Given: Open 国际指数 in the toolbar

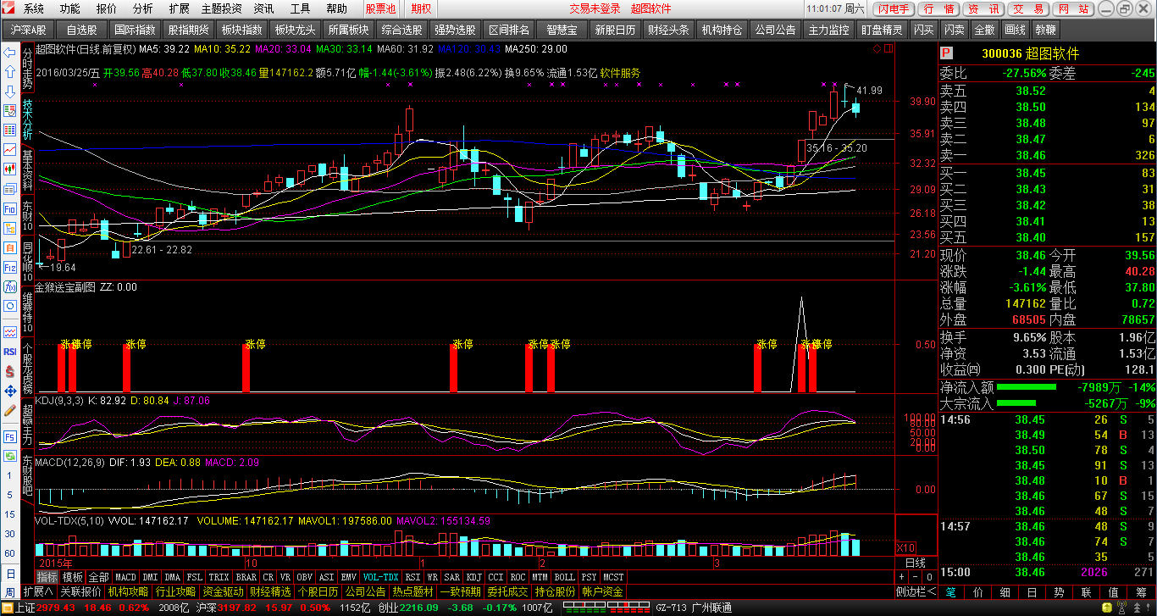Looking at the screenshot, I should (x=135, y=30).
